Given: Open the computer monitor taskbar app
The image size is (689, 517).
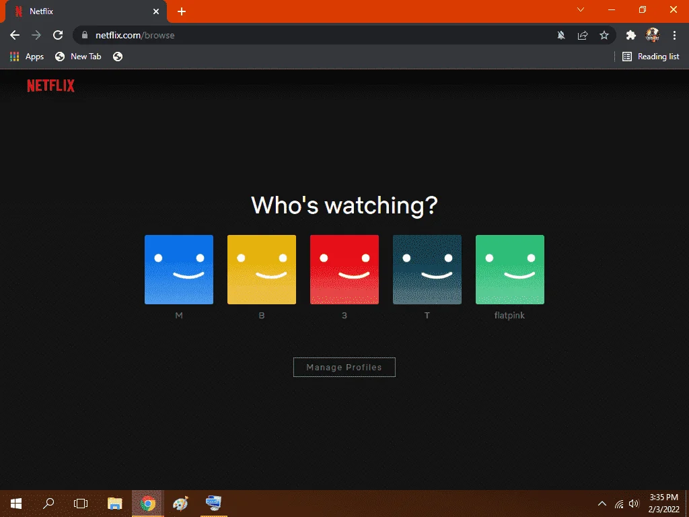Looking at the screenshot, I should point(213,504).
